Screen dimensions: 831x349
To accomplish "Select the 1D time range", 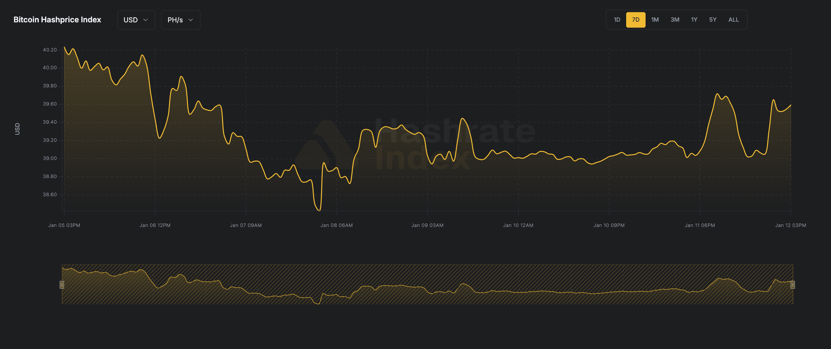I will (x=617, y=20).
